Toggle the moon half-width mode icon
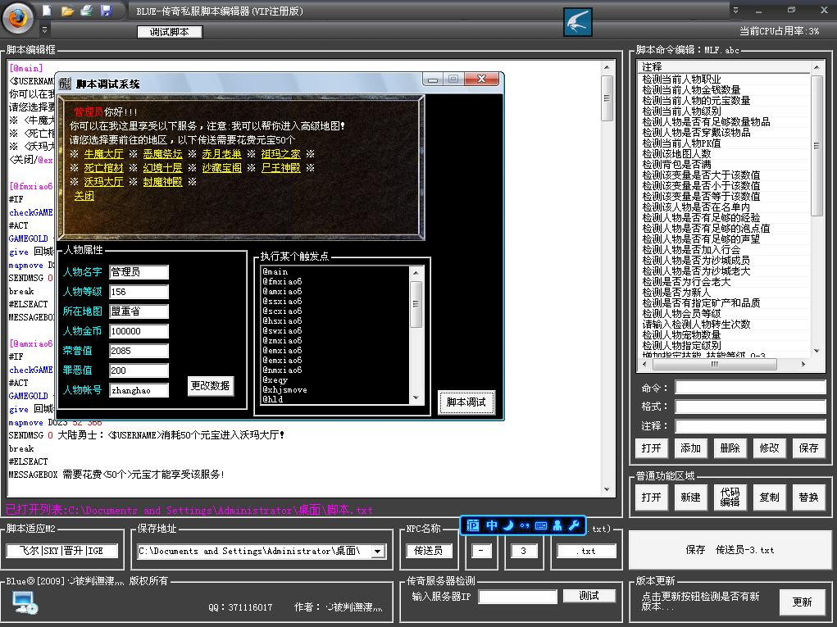Image resolution: width=837 pixels, height=627 pixels. tap(508, 525)
